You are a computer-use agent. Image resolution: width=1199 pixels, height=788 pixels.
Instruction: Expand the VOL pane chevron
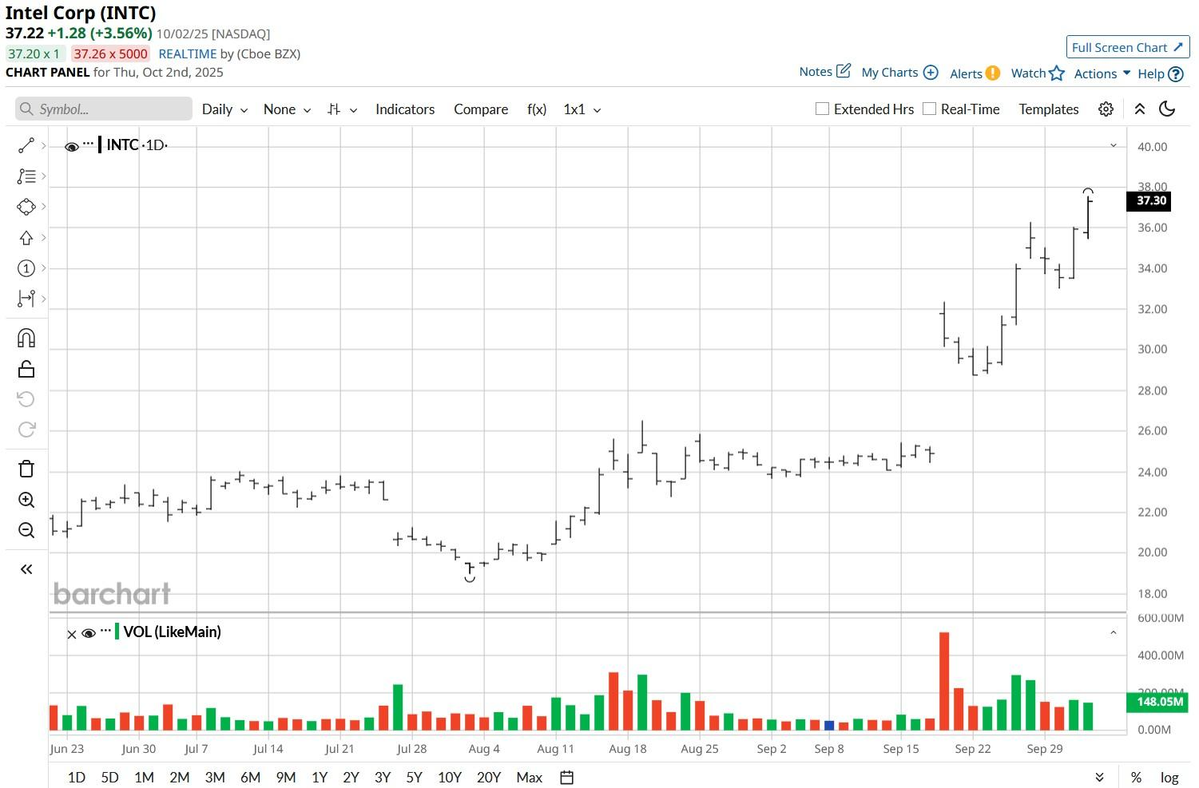coord(1113,632)
